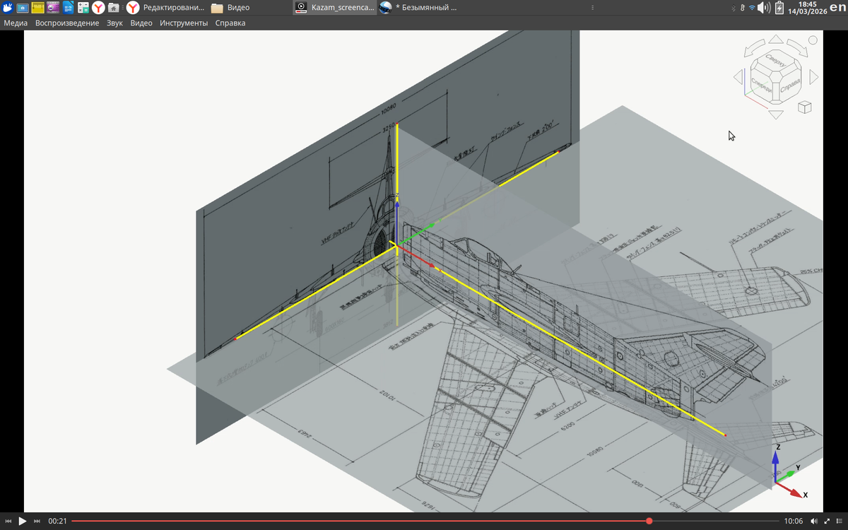Click the red seek bar handle
This screenshot has width=848, height=530.
[649, 521]
